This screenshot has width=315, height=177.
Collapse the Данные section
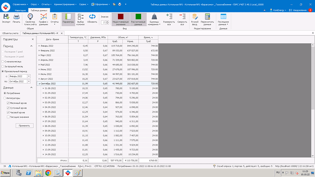[x=31, y=88]
